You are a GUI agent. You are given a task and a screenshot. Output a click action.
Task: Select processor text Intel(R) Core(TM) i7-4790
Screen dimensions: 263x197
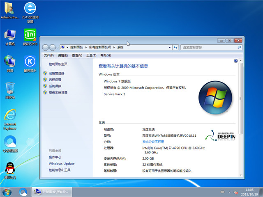coord(161,148)
